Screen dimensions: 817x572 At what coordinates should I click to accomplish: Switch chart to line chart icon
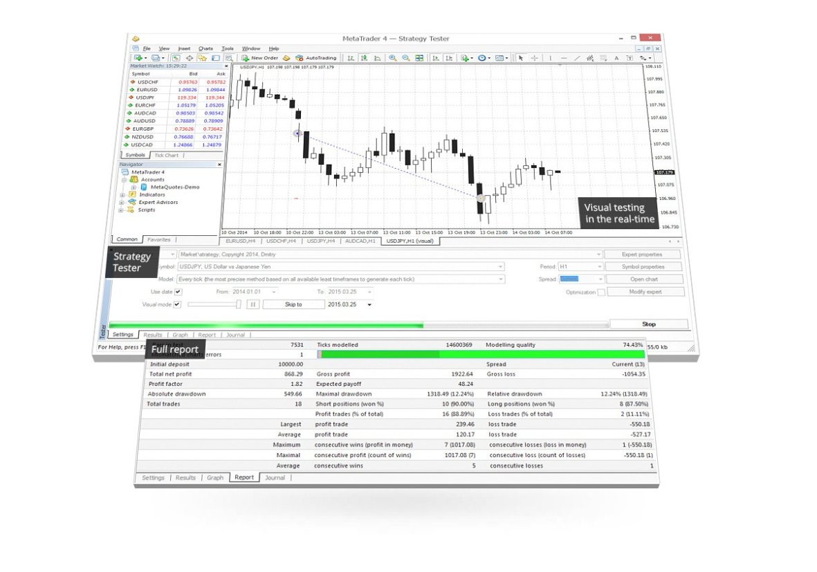(x=377, y=58)
